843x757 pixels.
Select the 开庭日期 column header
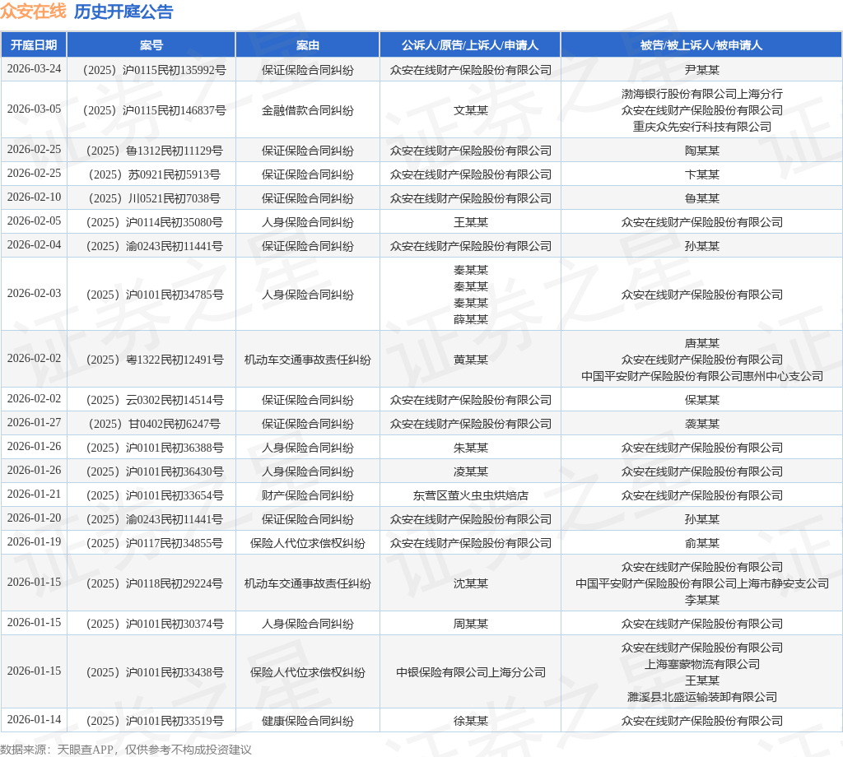point(34,45)
